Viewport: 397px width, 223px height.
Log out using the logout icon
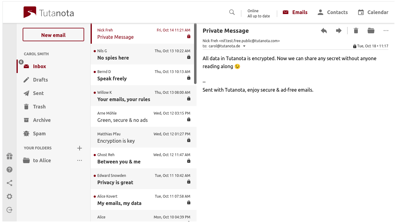[9, 210]
